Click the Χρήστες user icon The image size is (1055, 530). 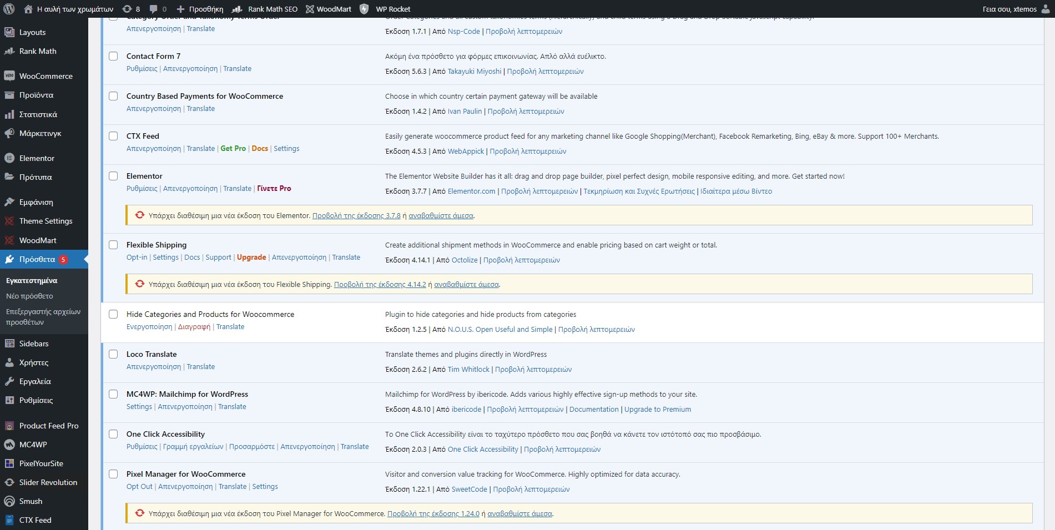[x=9, y=362]
